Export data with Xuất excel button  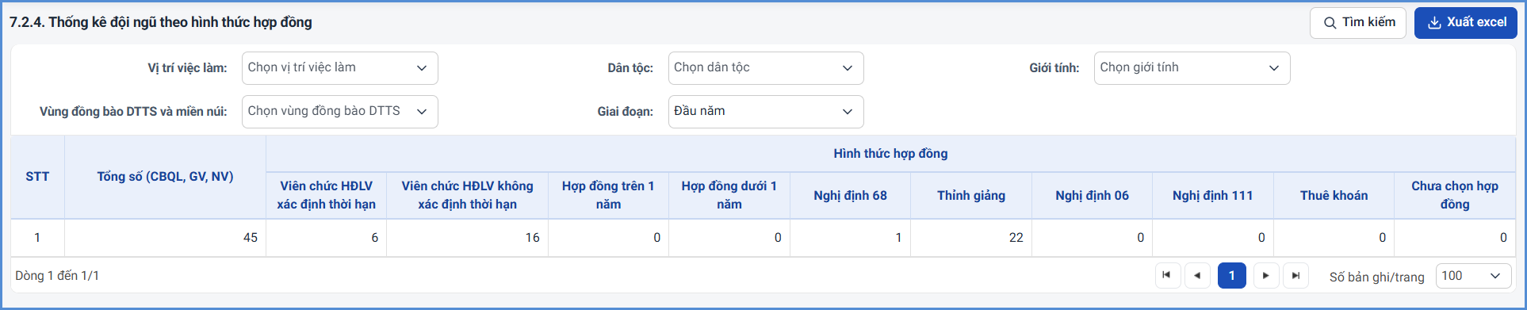(x=1466, y=23)
